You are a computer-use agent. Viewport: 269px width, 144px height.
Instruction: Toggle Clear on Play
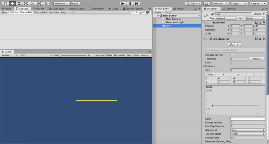(26, 12)
